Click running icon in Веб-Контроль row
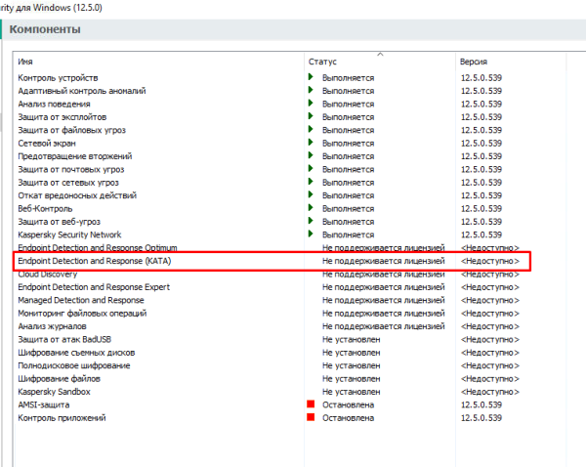 coord(311,208)
